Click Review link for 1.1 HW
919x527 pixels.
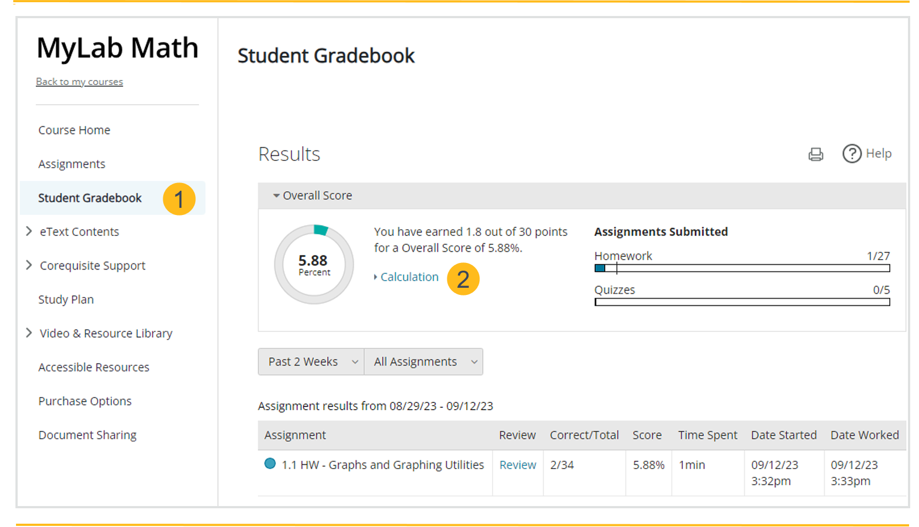(517, 465)
